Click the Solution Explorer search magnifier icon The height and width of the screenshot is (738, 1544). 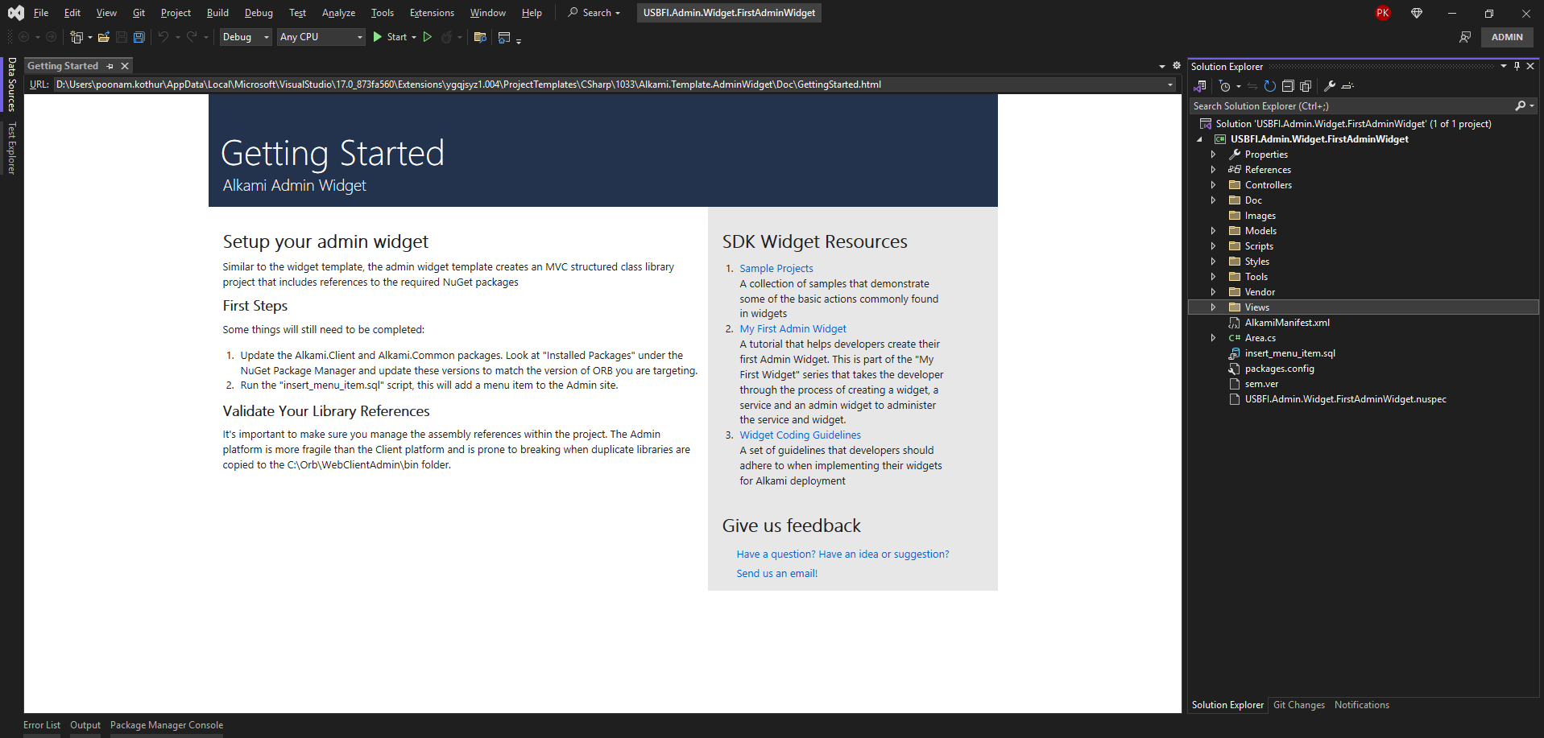(1521, 106)
